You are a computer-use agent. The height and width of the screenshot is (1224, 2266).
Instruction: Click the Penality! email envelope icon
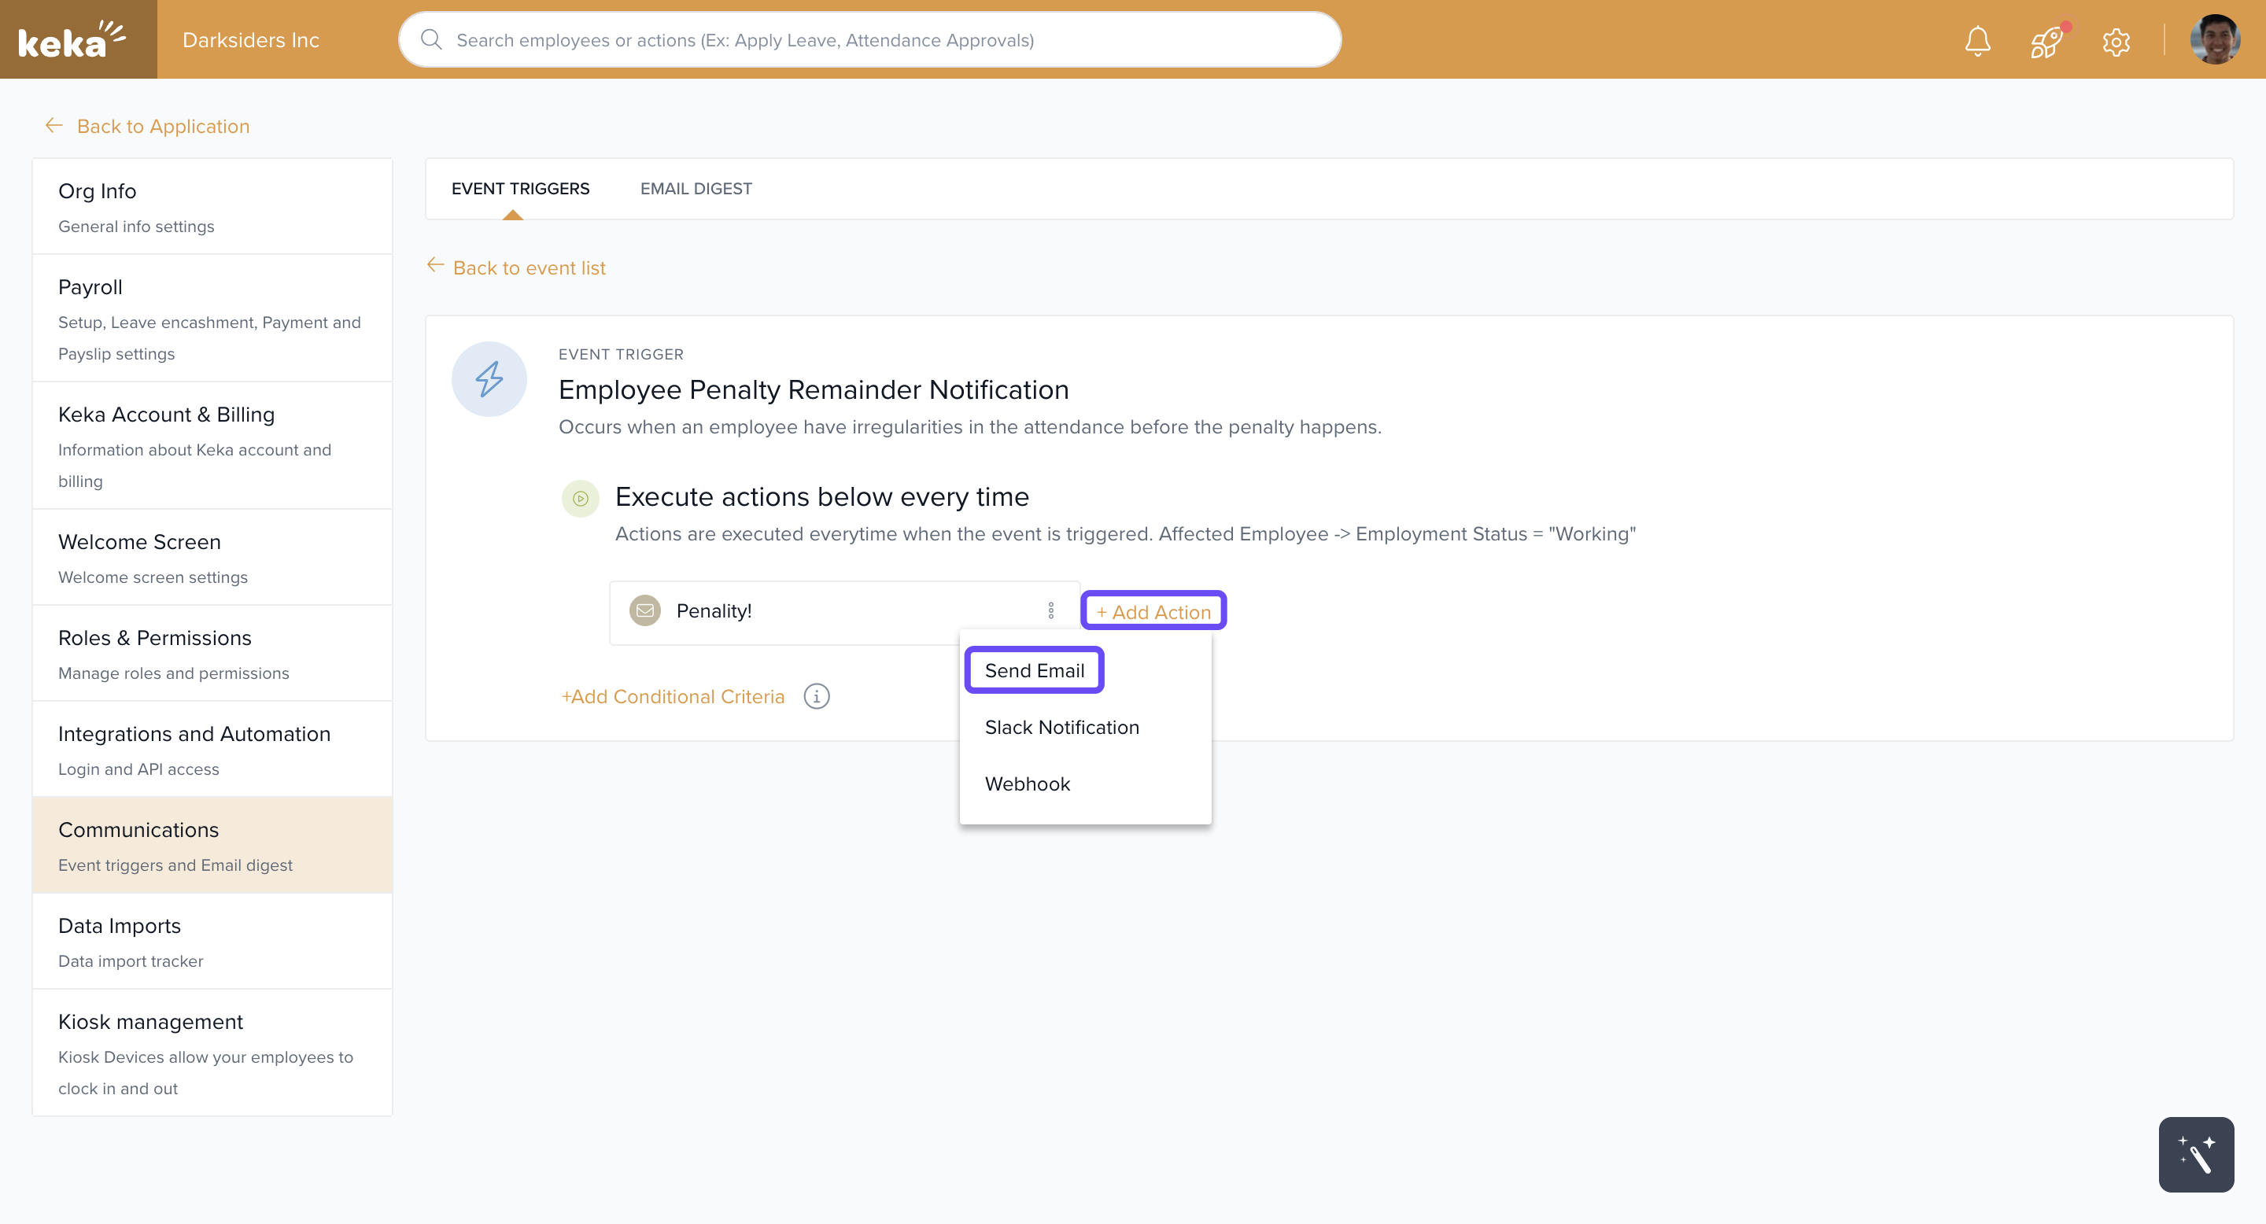645,610
